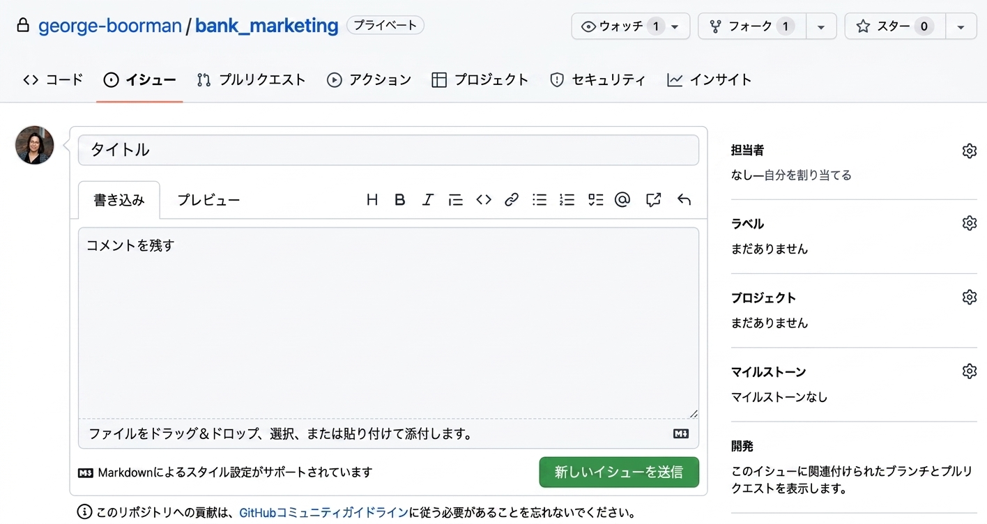Reference an issue or pull request icon
Viewport: 987px width, 524px height.
point(653,200)
